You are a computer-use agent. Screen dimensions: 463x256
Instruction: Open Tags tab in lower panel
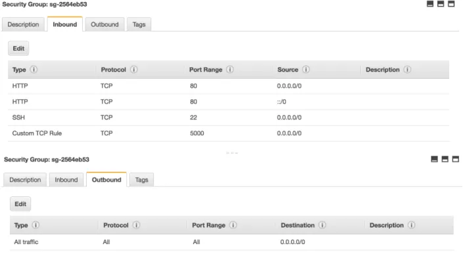[141, 180]
